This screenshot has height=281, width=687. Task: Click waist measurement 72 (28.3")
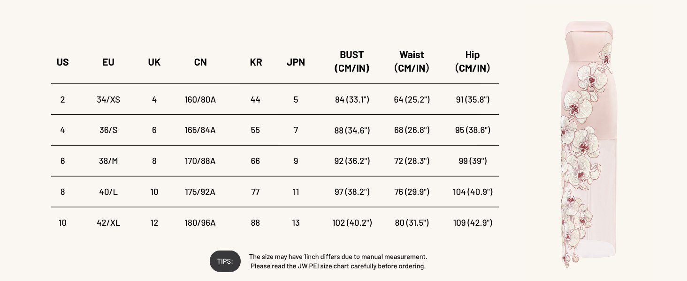click(412, 161)
